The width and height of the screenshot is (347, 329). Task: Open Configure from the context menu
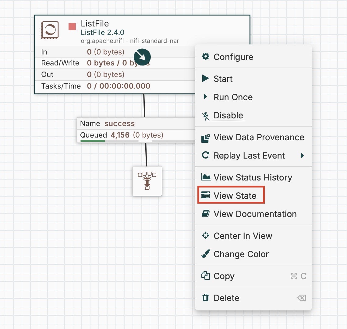[253, 57]
